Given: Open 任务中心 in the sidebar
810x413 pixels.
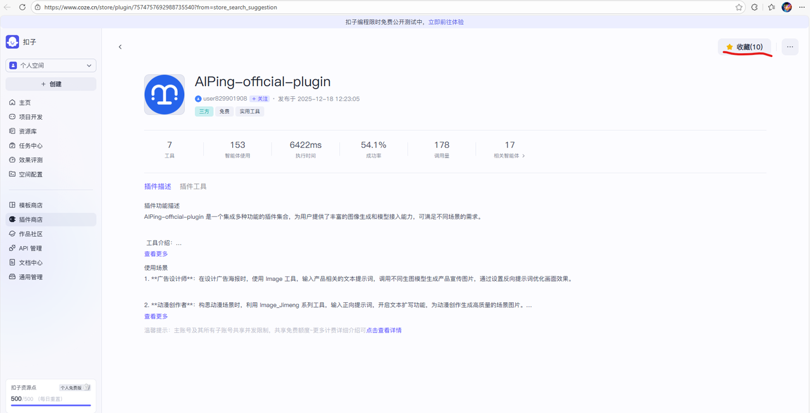Looking at the screenshot, I should click(x=51, y=145).
